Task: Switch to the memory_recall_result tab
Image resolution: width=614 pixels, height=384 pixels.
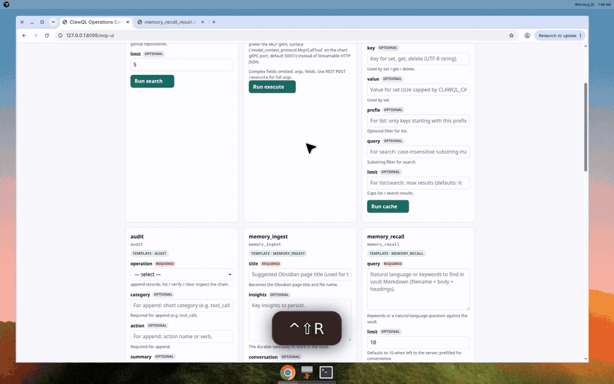Action: pyautogui.click(x=170, y=22)
